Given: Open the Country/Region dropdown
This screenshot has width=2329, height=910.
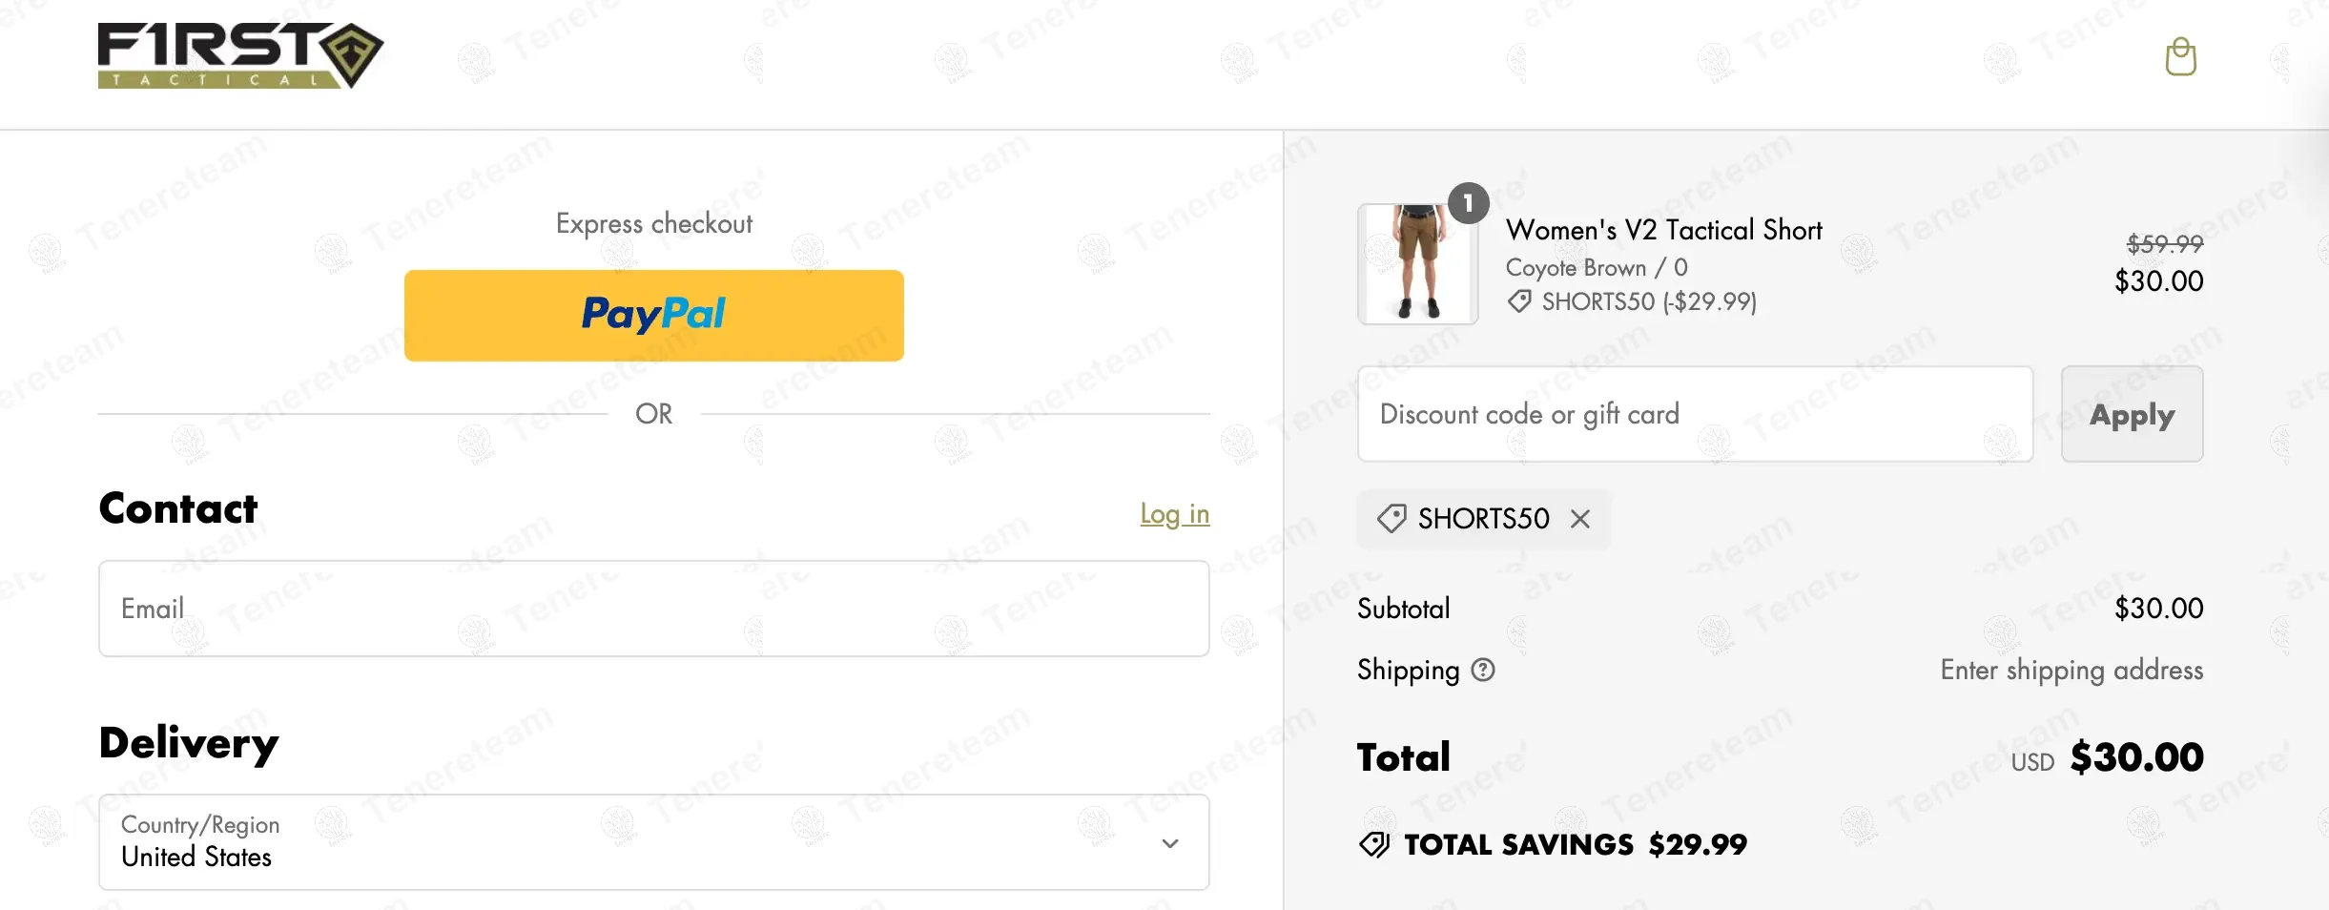Looking at the screenshot, I should pos(653,842).
